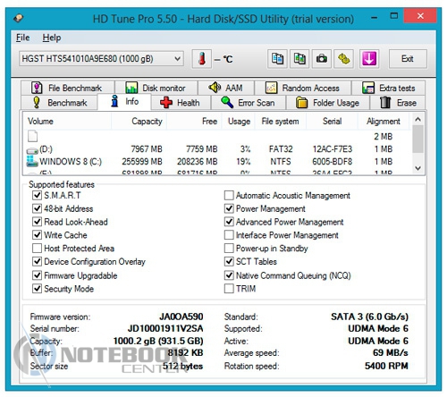Click the pink download arrow icon
447x397 pixels.
369,59
